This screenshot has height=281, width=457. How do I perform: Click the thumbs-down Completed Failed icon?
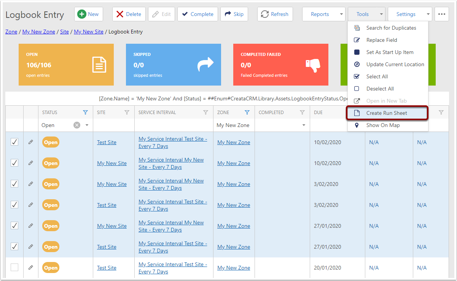(x=313, y=65)
